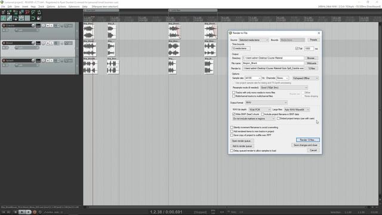The height and width of the screenshot is (215, 382).
Task: Open the Sample rate dropdown
Action: pos(253,78)
